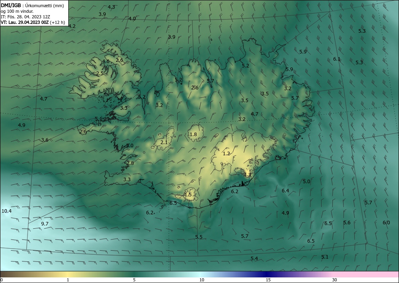Click the '0' label on the colour scale
This screenshot has height=283, width=399.
tap(2, 280)
